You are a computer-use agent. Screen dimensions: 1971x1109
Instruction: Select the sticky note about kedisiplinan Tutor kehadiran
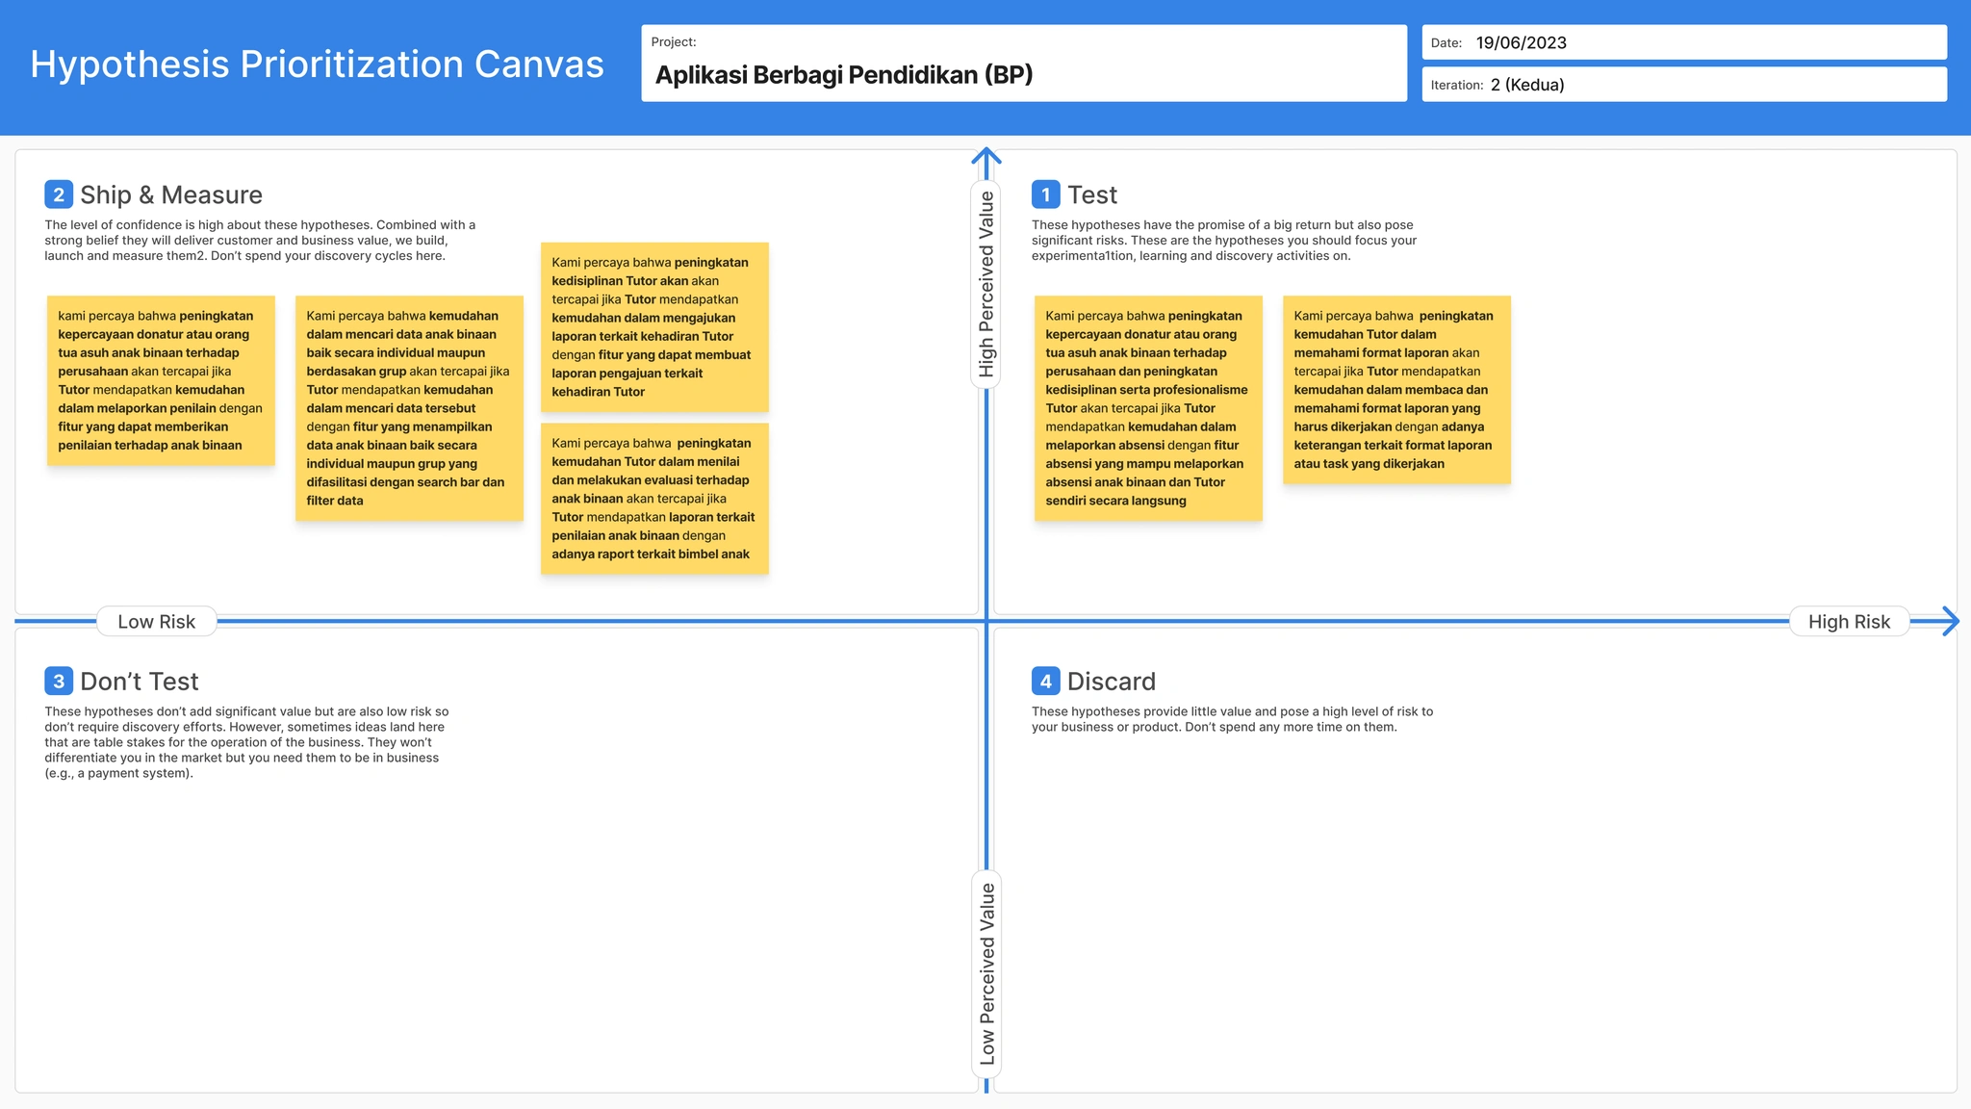pos(654,326)
